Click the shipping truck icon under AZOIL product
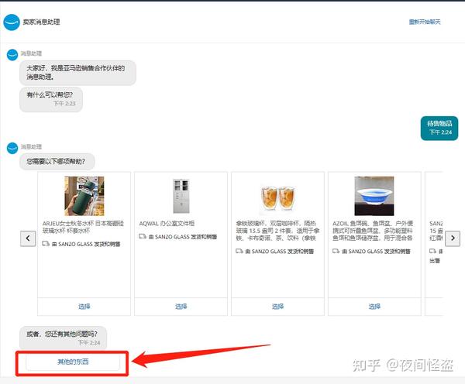The width and height of the screenshot is (465, 384). click(336, 251)
